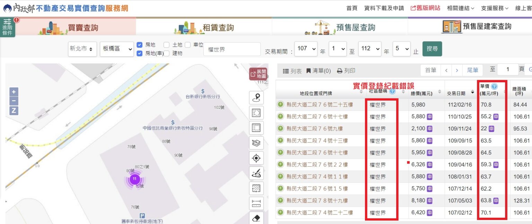Click the map pin location tool
Screen dimensions: 532x224
point(256,98)
